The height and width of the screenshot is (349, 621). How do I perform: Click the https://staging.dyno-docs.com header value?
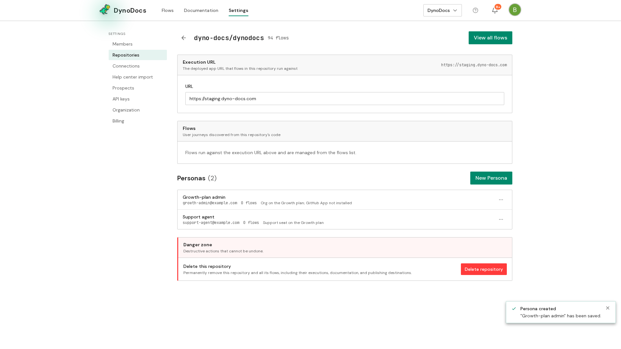coord(474,65)
